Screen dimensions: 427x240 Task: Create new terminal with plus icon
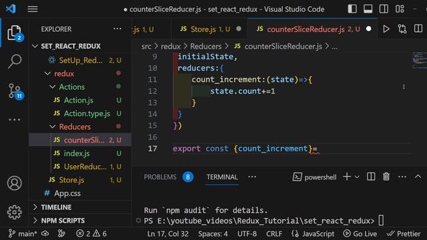pyautogui.click(x=347, y=177)
